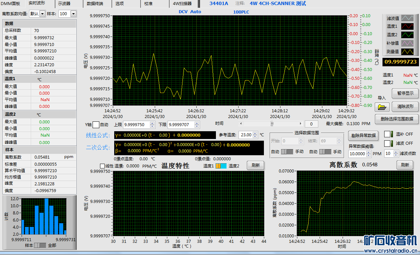Viewport: 420px width, 255px height.
Task: Enable the Y轴 自动 checkbox
Action: pos(96,124)
